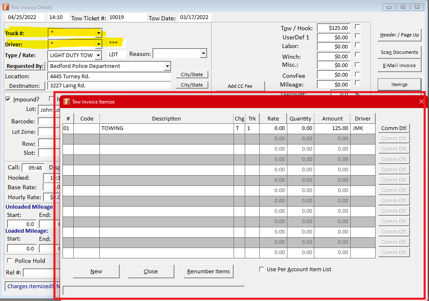Enable the Police Hold checkbox

coord(10,260)
